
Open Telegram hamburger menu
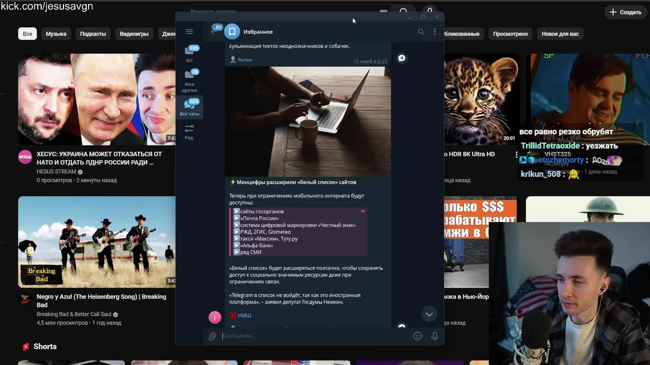[189, 31]
